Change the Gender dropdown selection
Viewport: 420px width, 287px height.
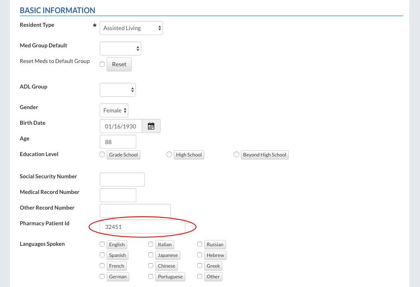(x=114, y=110)
